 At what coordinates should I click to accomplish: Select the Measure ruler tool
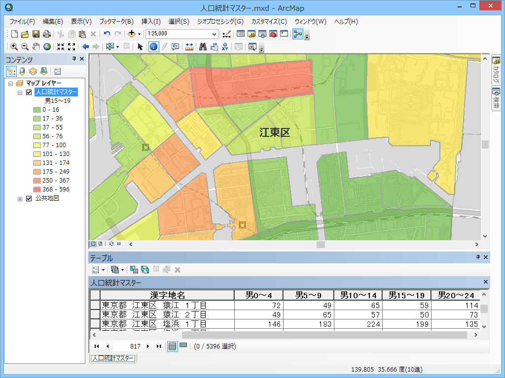click(189, 47)
